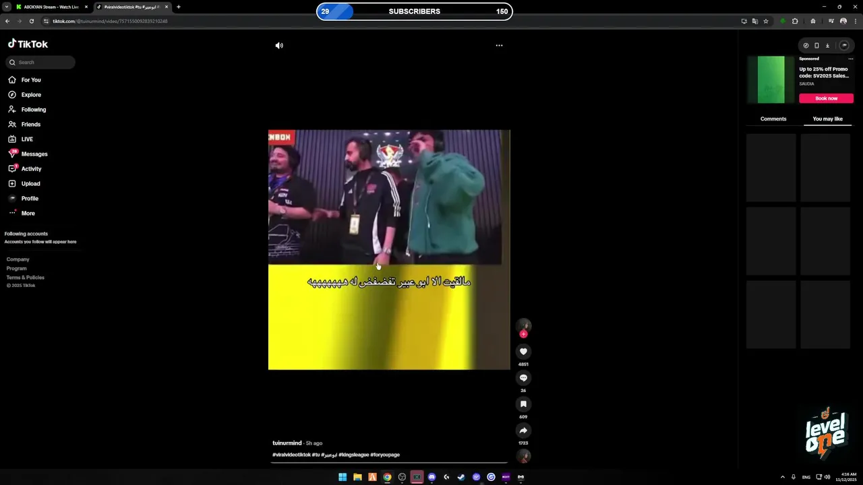Open Steam from taskbar
This screenshot has width=863, height=485.
461,477
